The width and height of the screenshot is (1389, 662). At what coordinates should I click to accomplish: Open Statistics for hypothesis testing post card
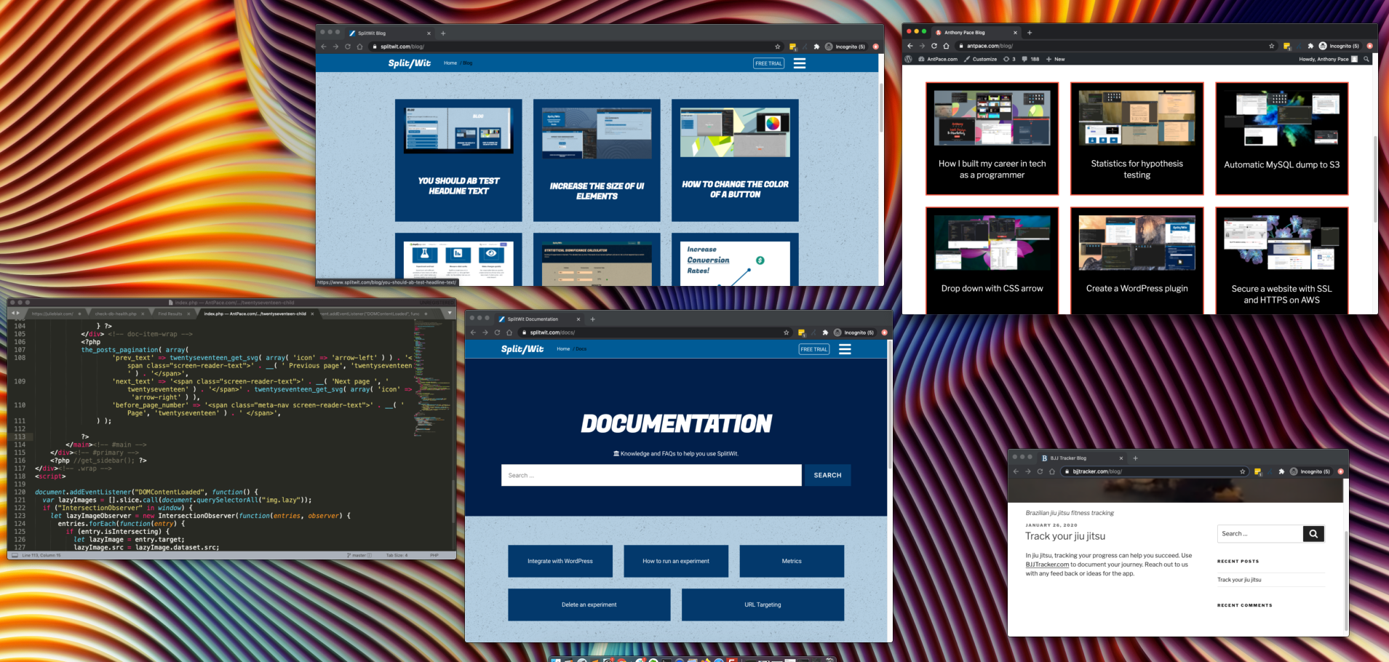pyautogui.click(x=1137, y=138)
